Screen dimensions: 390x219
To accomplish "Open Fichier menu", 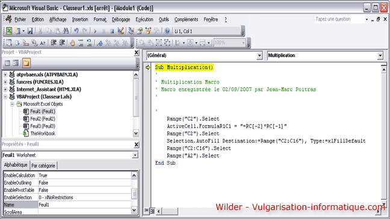I will click(x=20, y=19).
